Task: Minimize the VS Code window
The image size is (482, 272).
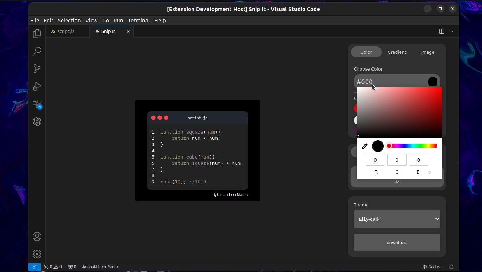Action: tap(428, 9)
